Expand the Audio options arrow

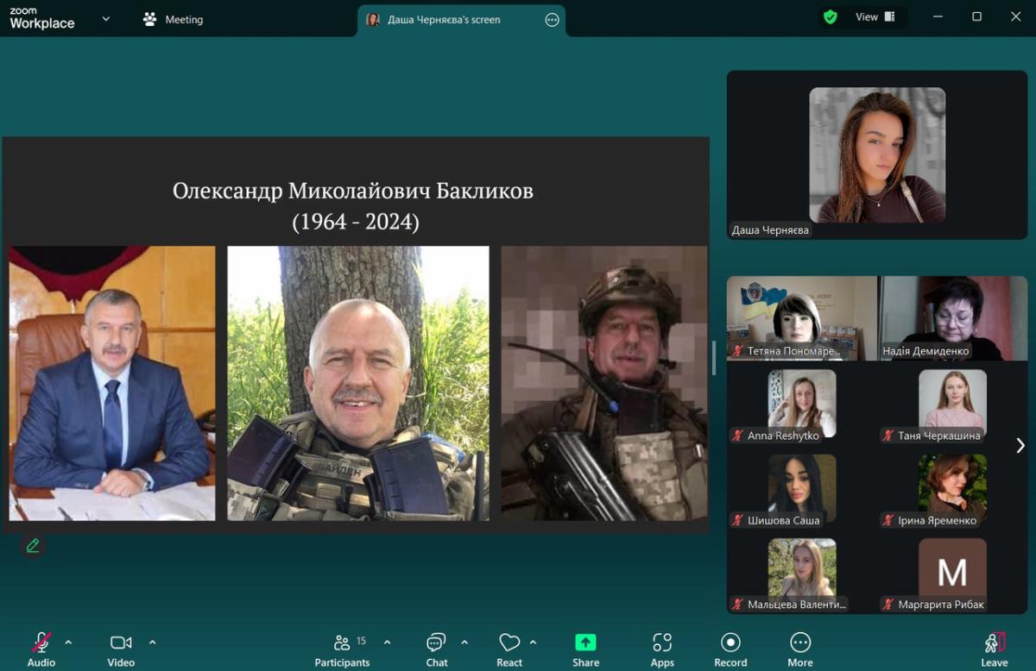(x=68, y=642)
